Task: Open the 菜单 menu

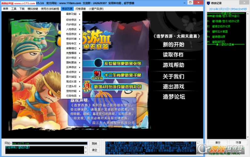Action: 5,9
